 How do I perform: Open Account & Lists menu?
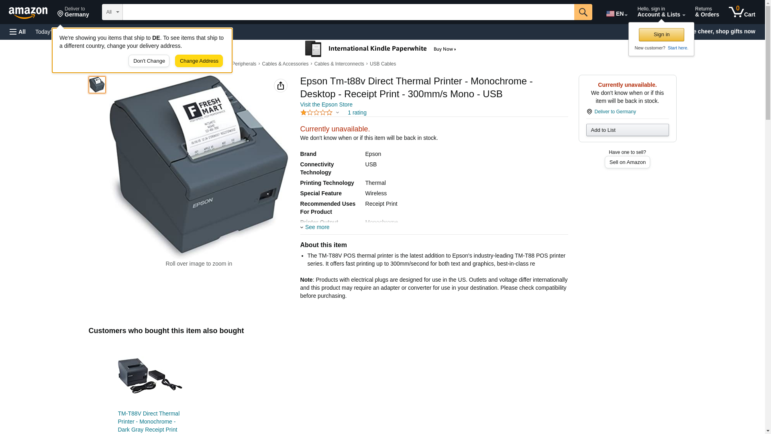[661, 12]
